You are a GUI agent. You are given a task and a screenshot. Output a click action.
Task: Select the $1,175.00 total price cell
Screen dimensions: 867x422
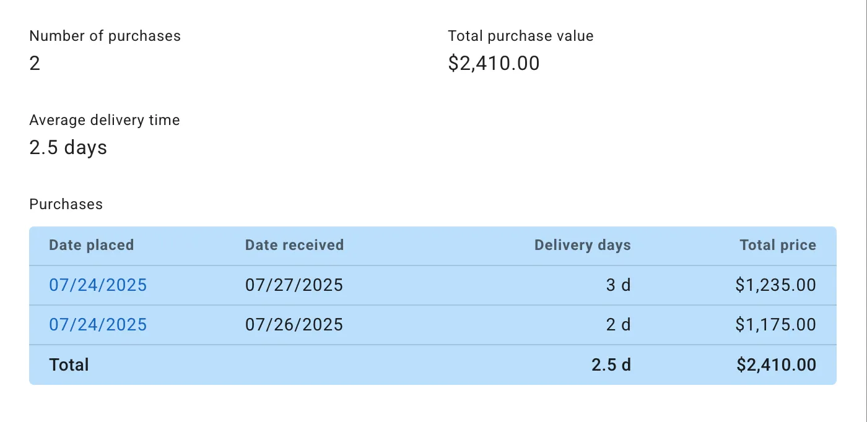776,325
